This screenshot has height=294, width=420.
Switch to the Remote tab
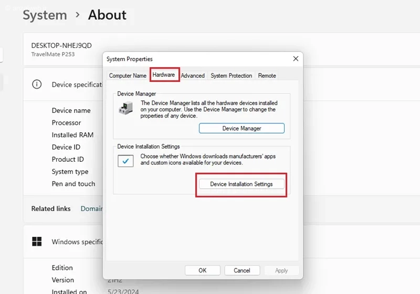click(x=267, y=76)
